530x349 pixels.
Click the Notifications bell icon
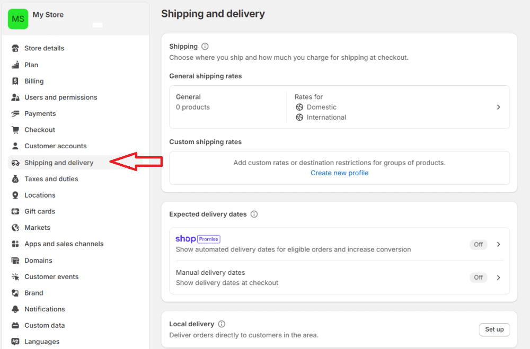point(15,309)
